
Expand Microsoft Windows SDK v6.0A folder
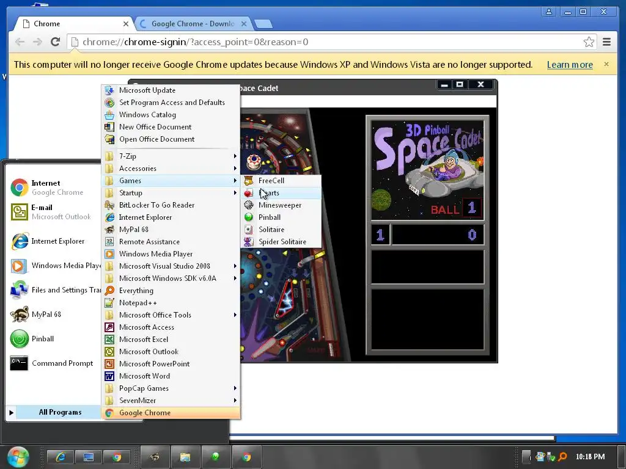click(171, 278)
